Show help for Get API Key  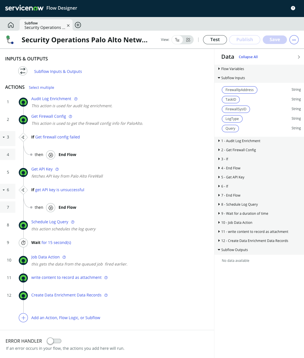point(57,169)
